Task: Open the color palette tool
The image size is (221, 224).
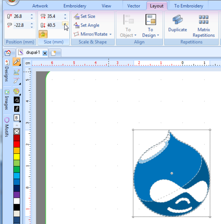Action: pyautogui.click(x=16, y=91)
